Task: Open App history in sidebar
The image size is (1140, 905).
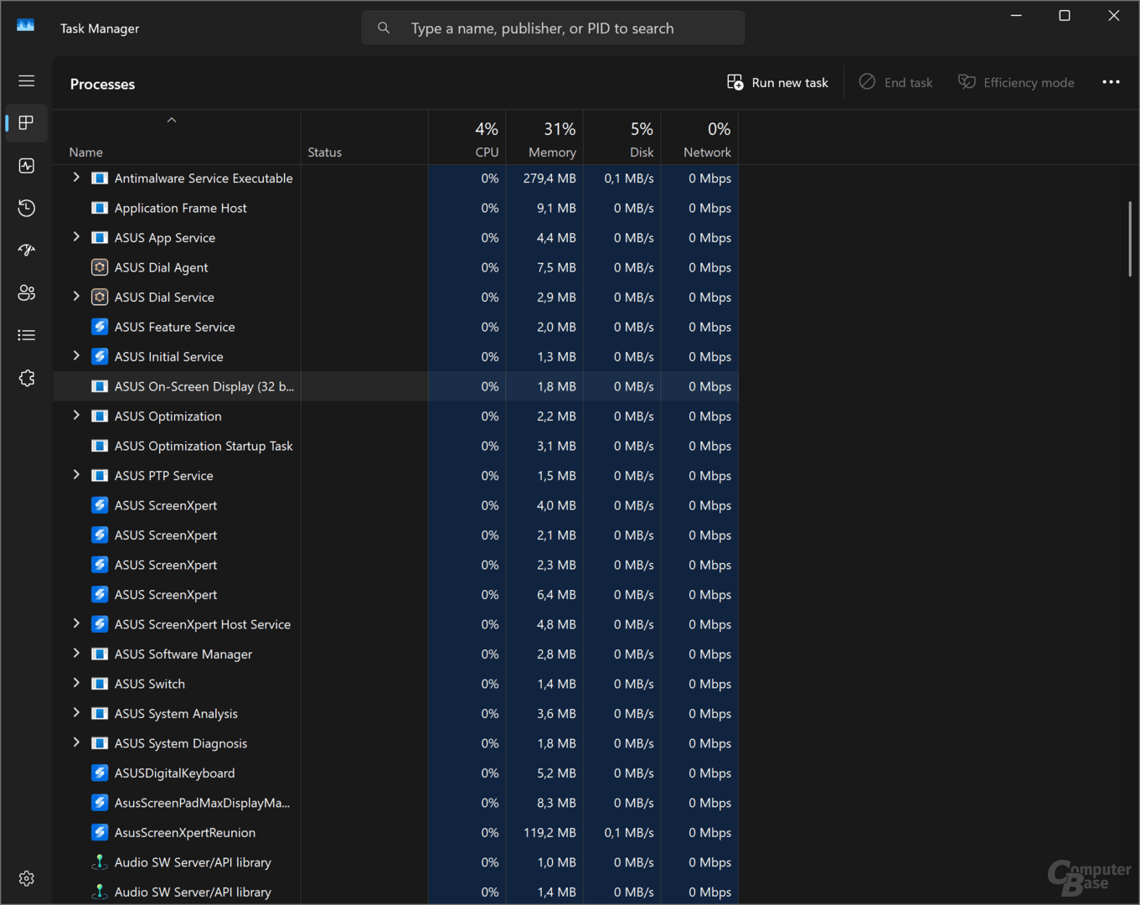Action: [x=27, y=208]
